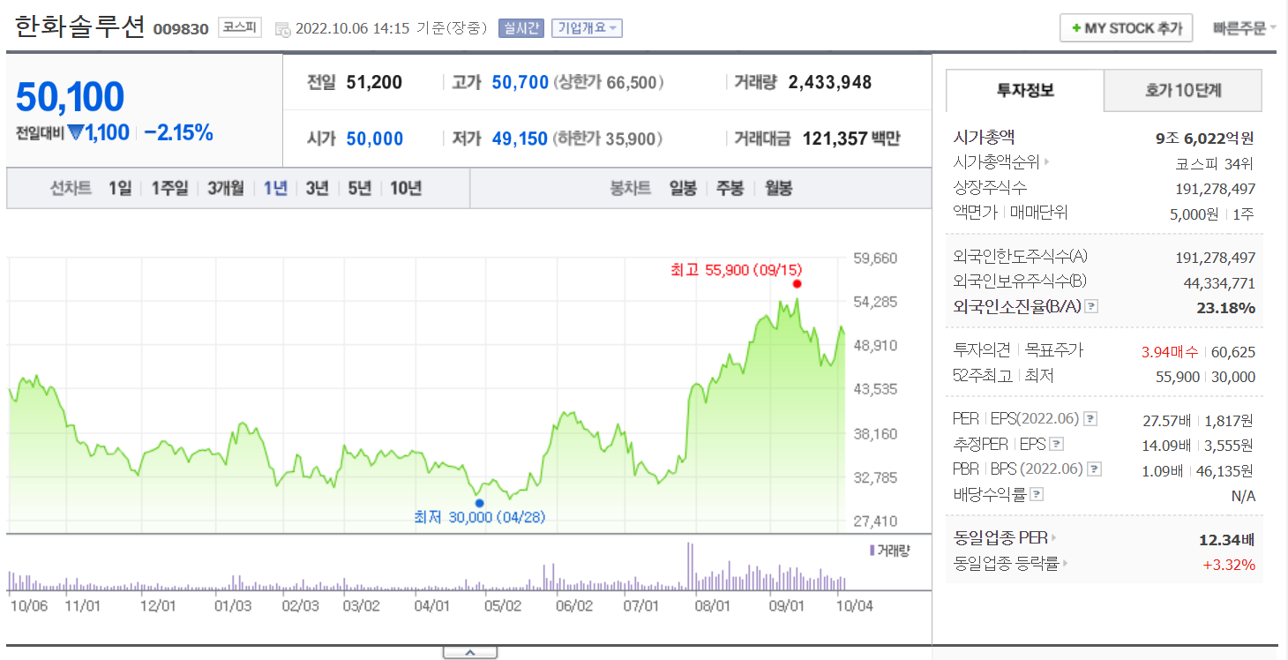Click the MY STOCK 추가 button
Image resolution: width=1288 pixels, height=660 pixels.
(1126, 28)
